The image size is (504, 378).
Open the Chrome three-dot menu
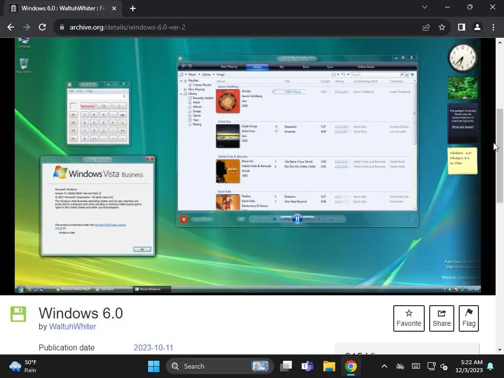[493, 28]
